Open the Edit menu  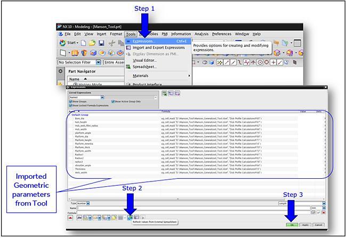click(77, 34)
